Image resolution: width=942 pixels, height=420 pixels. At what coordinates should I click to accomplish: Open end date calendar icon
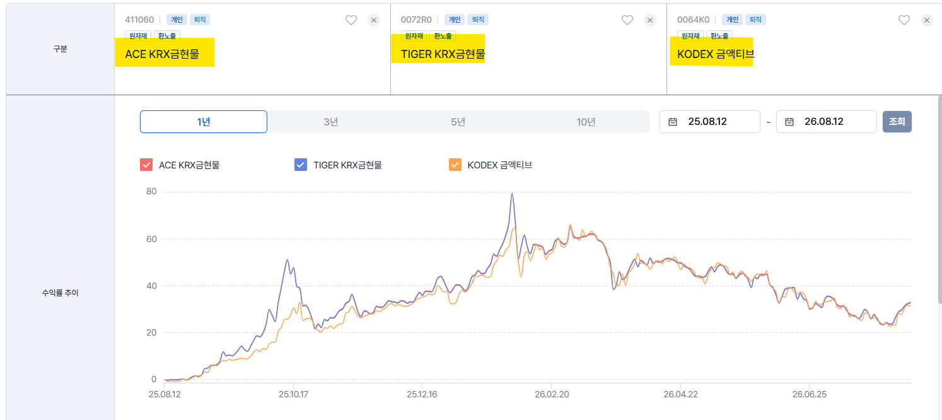[x=789, y=122]
